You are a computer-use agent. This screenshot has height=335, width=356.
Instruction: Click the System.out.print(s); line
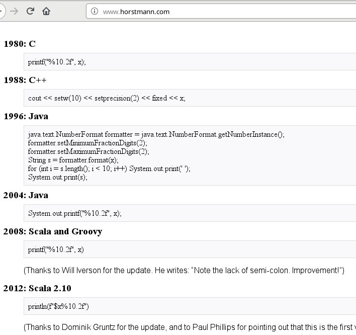coord(58,177)
